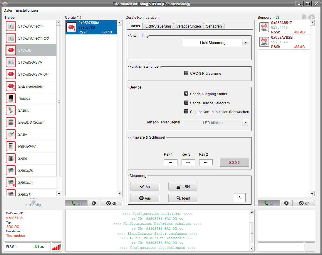Toggle Sensor Kommunikation überwachen checkbox
This screenshot has width=322, height=255.
click(186, 112)
